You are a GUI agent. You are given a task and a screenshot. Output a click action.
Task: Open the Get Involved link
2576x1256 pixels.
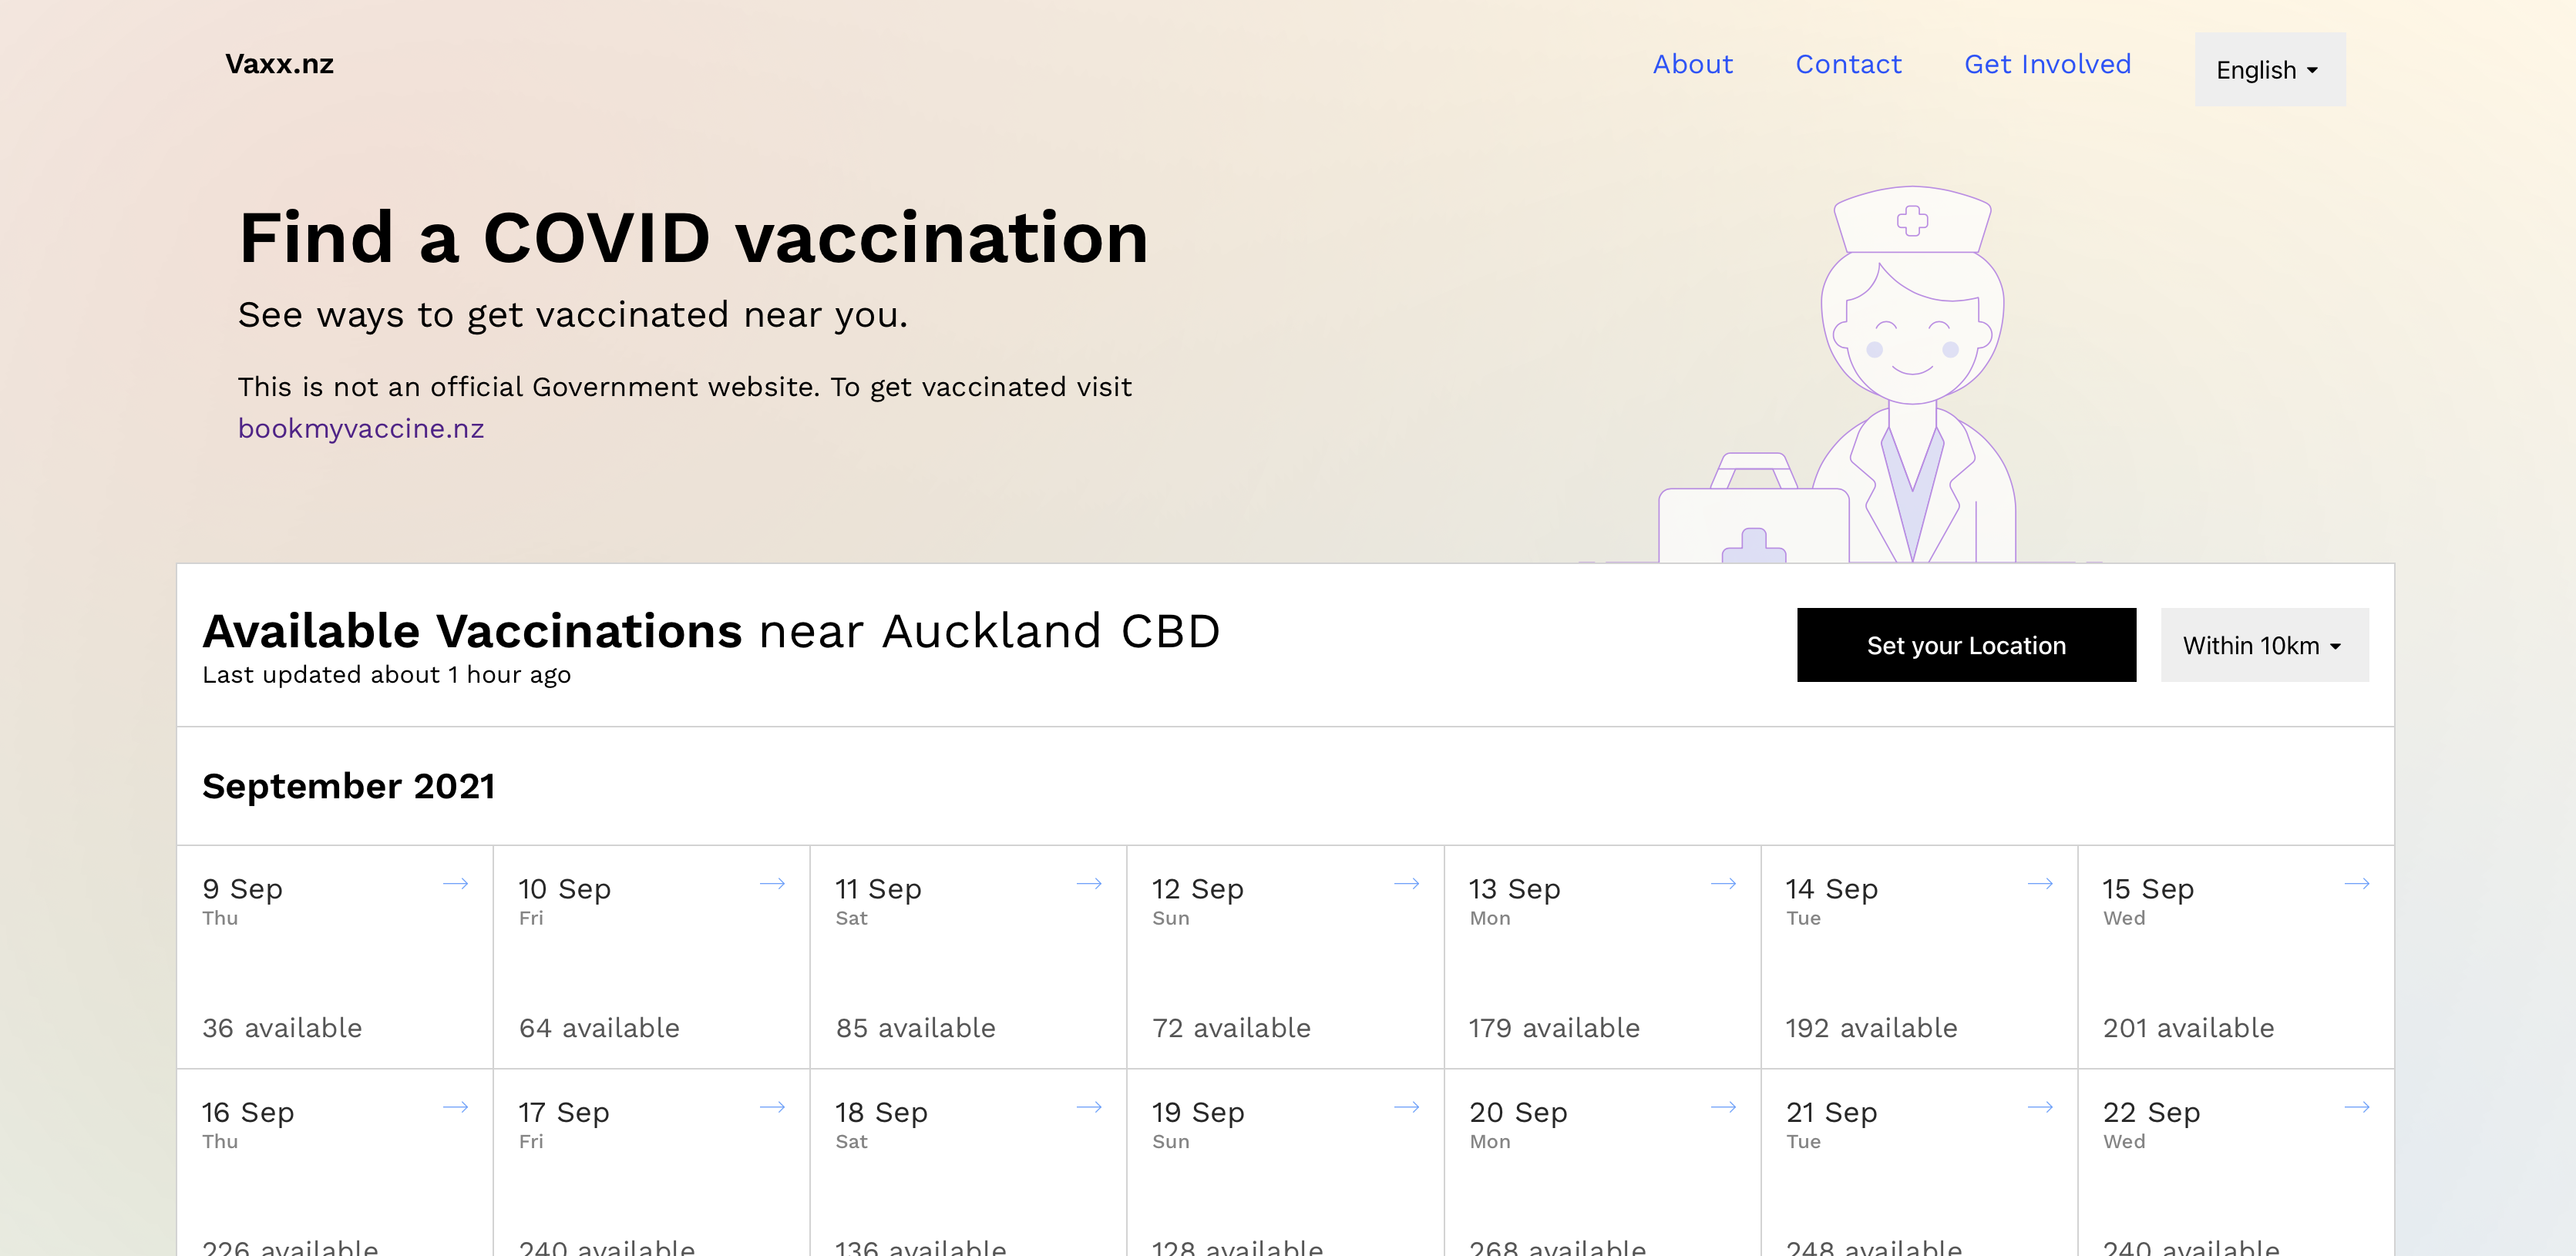[x=2047, y=64]
